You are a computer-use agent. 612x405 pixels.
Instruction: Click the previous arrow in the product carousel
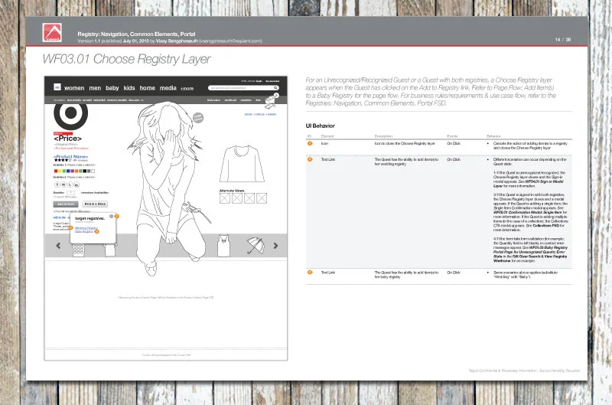click(58, 246)
